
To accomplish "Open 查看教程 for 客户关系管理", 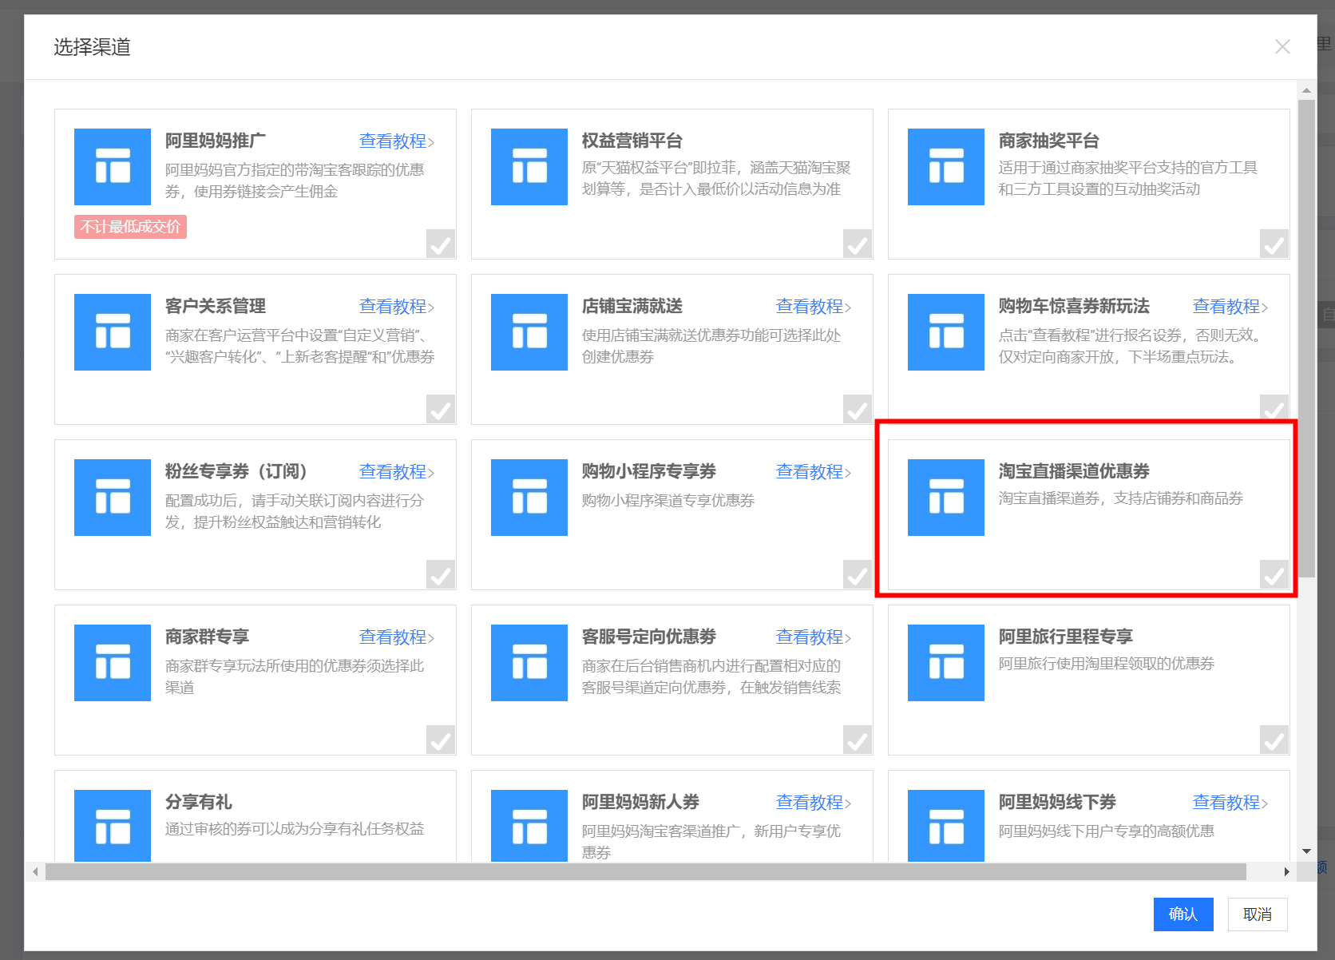I will coord(397,307).
